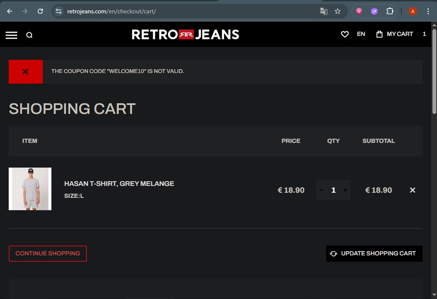Image resolution: width=437 pixels, height=299 pixels.
Task: Switch language using EN selector
Action: [x=361, y=34]
